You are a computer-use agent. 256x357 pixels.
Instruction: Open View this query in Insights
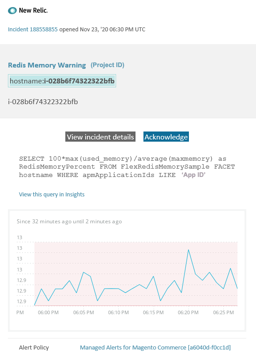click(52, 194)
